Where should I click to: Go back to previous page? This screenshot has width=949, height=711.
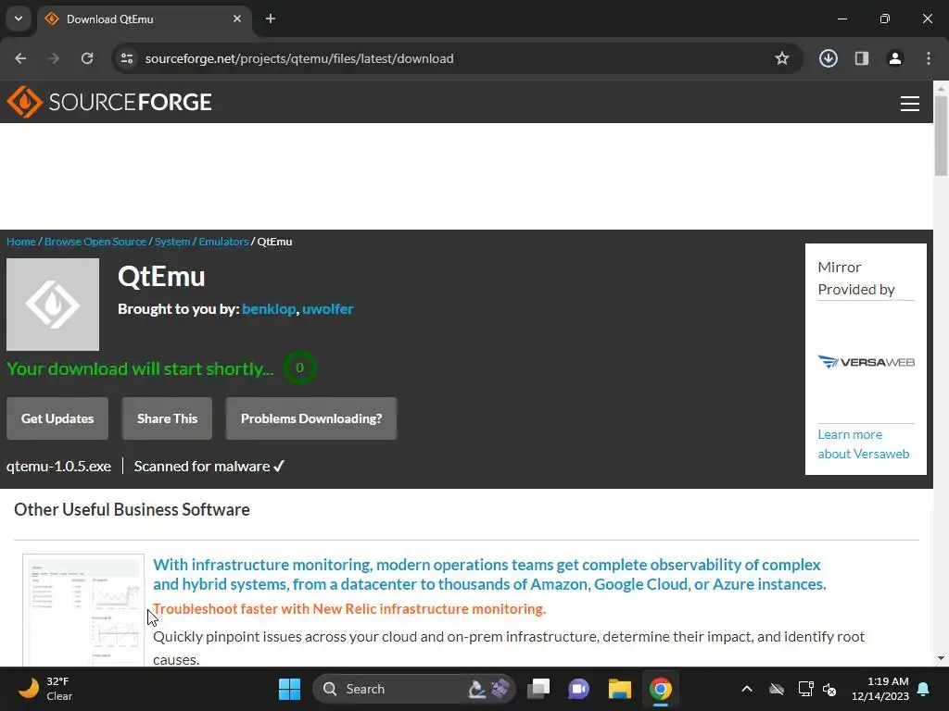(x=20, y=58)
